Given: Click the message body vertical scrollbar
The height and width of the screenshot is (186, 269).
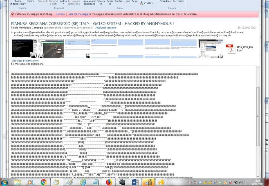Looking at the screenshot, I should pyautogui.click(x=257, y=116).
